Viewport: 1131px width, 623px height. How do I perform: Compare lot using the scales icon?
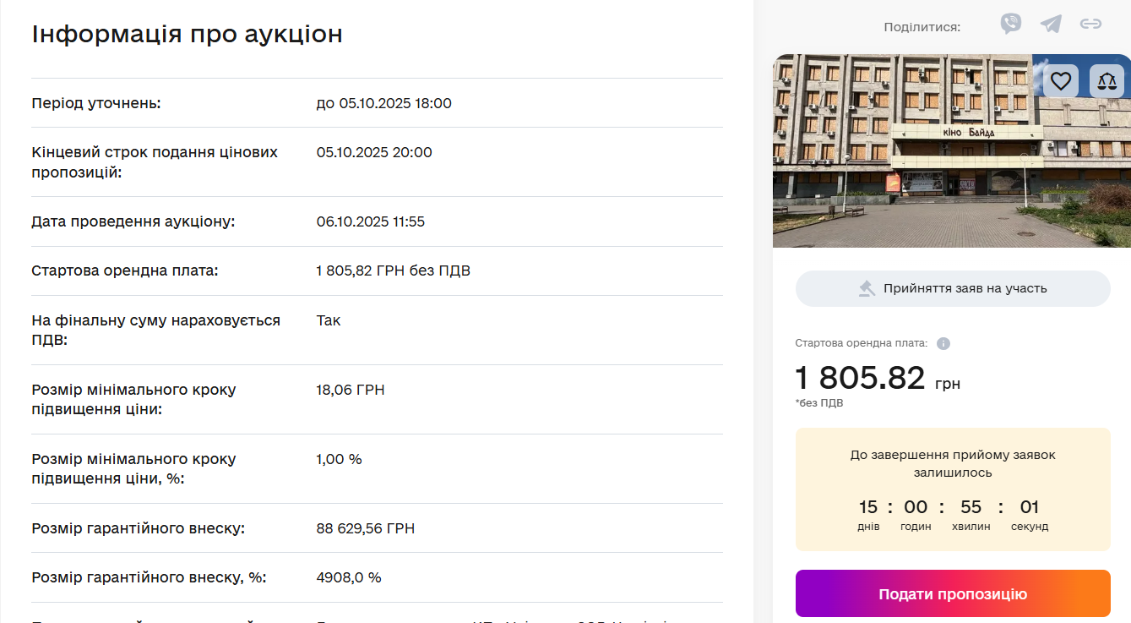click(1107, 81)
